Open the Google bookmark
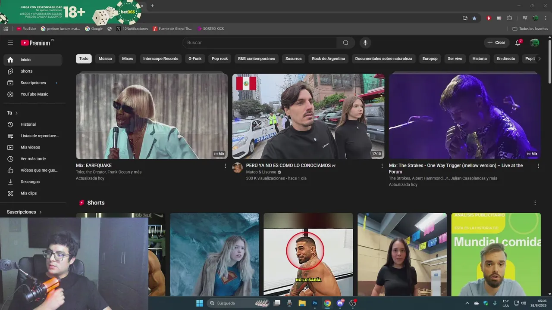Image resolution: width=552 pixels, height=310 pixels. click(x=94, y=29)
